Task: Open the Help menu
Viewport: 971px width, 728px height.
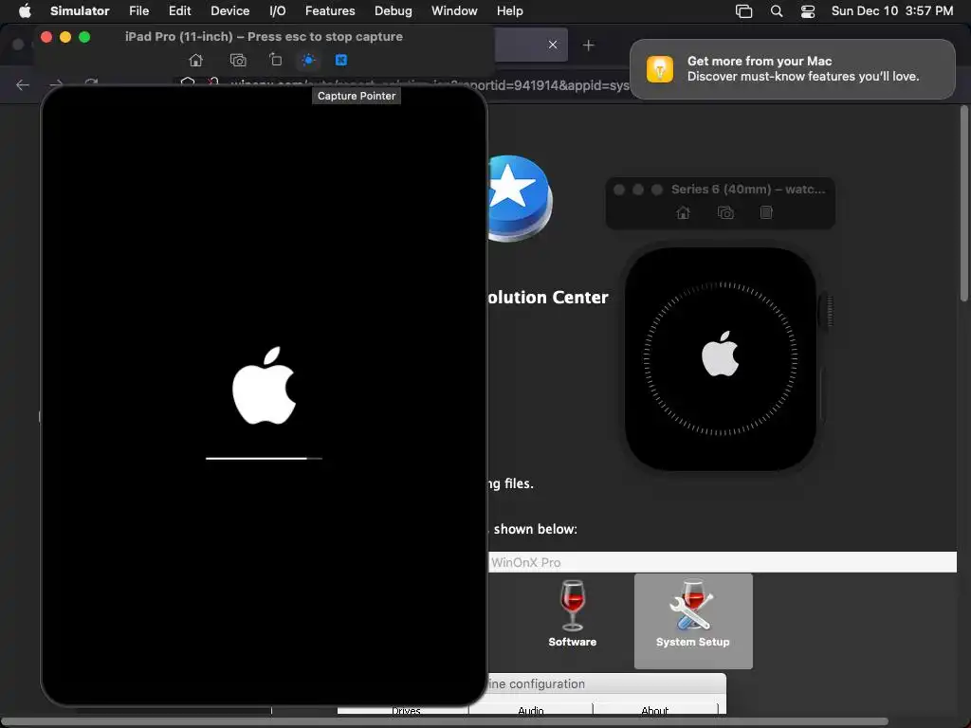Action: point(509,10)
